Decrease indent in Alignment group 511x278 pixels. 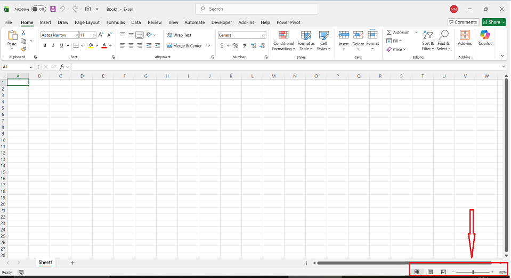[149, 46]
